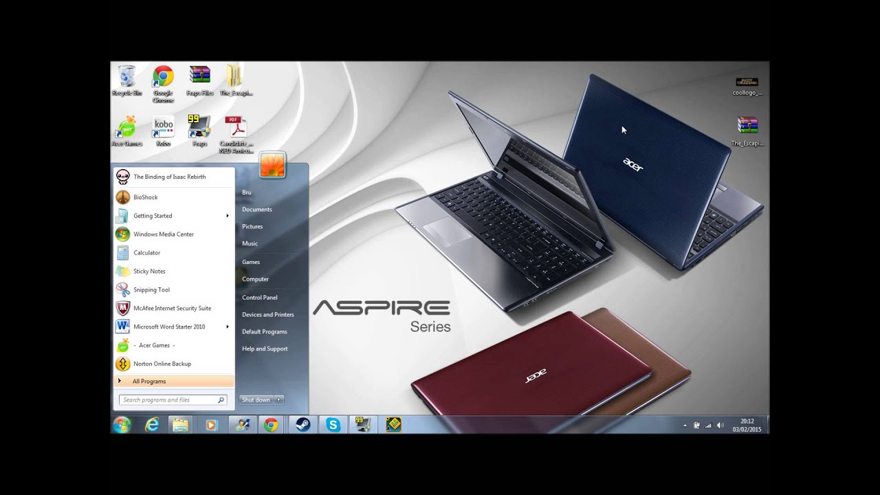
Task: Open Google Chrome desktop shortcut
Action: click(x=163, y=85)
